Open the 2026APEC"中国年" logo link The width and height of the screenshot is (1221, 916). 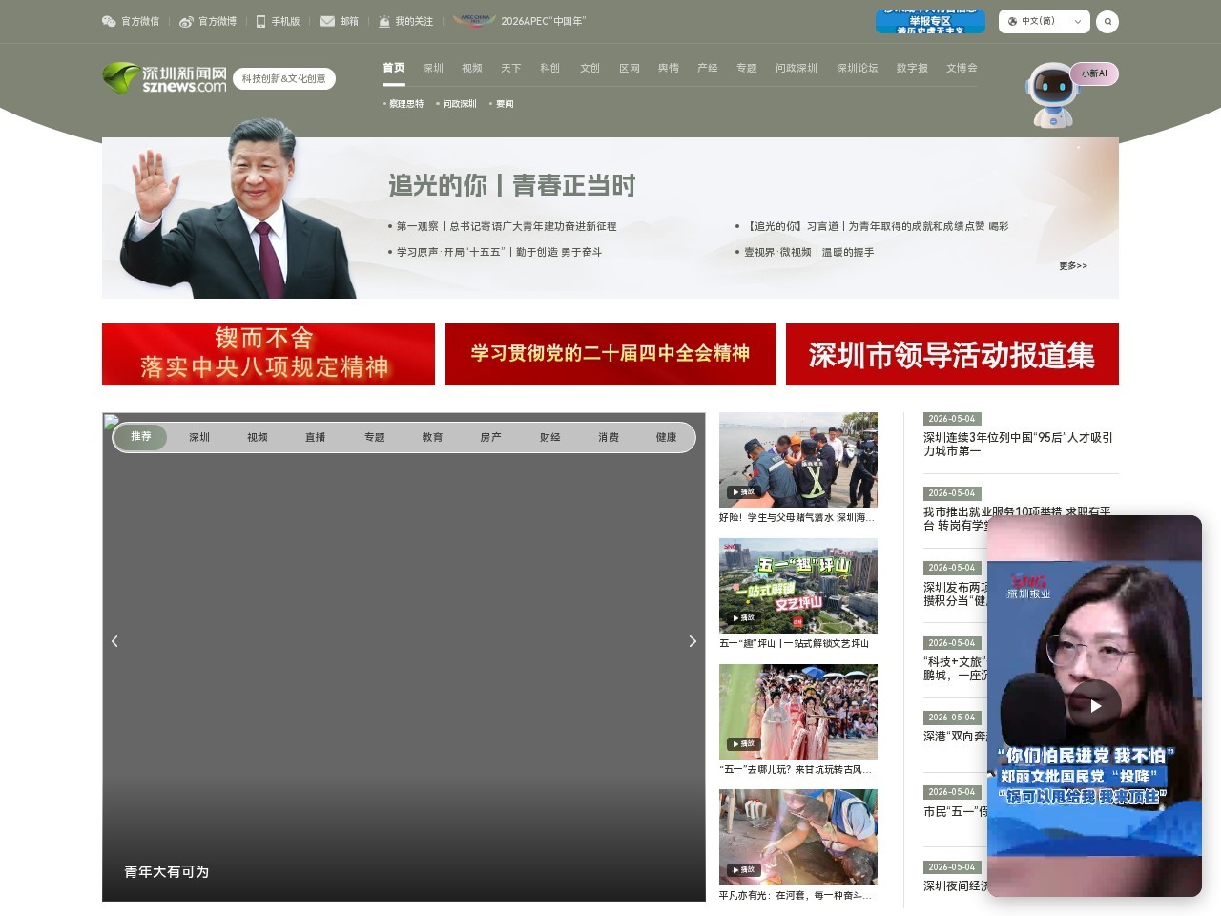click(x=474, y=20)
